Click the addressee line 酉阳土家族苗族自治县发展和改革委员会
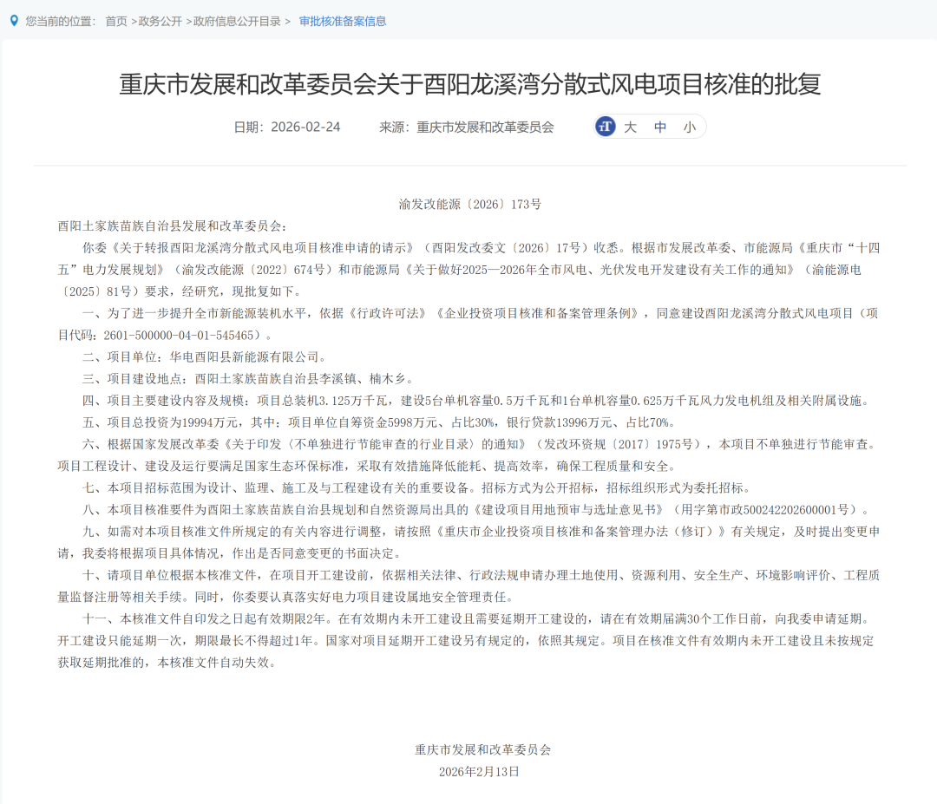The width and height of the screenshot is (937, 804). click(170, 226)
